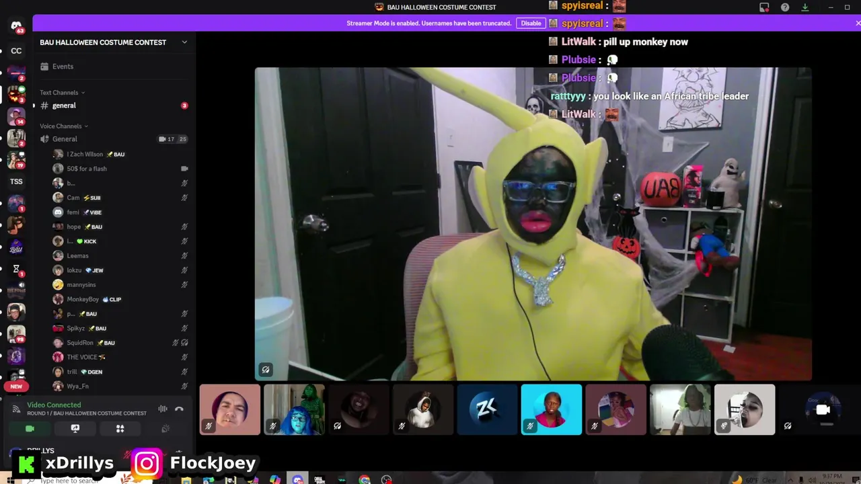Open the hourglass server icon
Image resolution: width=861 pixels, height=484 pixels.
pos(16,269)
